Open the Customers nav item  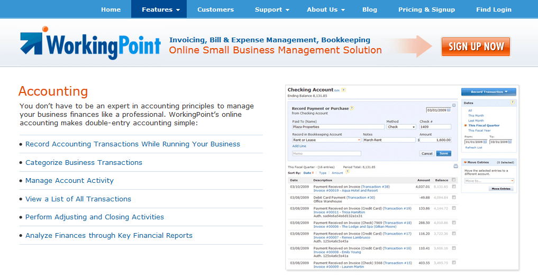point(215,10)
